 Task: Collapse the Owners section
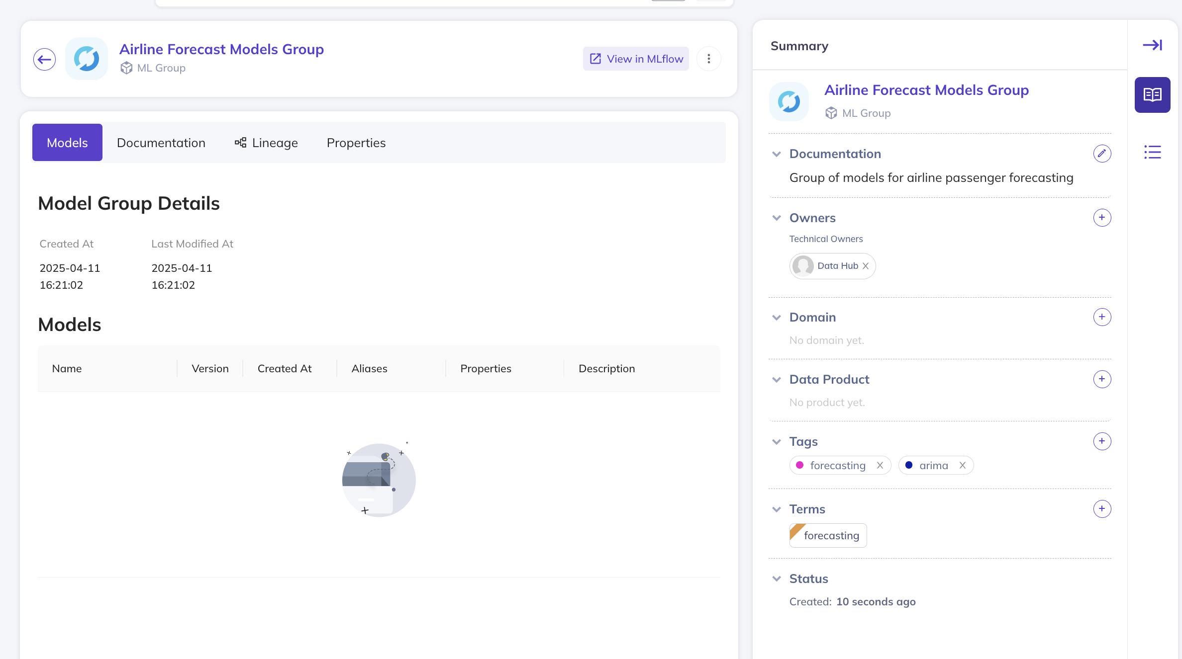[777, 218]
